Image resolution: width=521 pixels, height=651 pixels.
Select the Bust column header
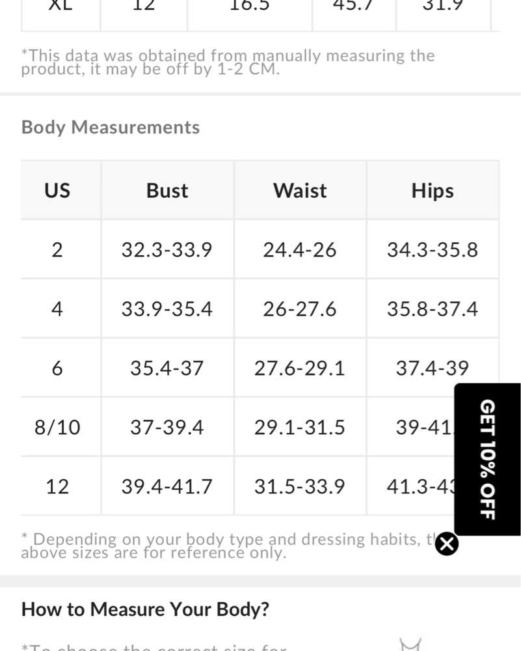167,191
